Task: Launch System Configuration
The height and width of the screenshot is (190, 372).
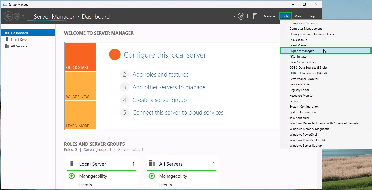Action: (326, 107)
